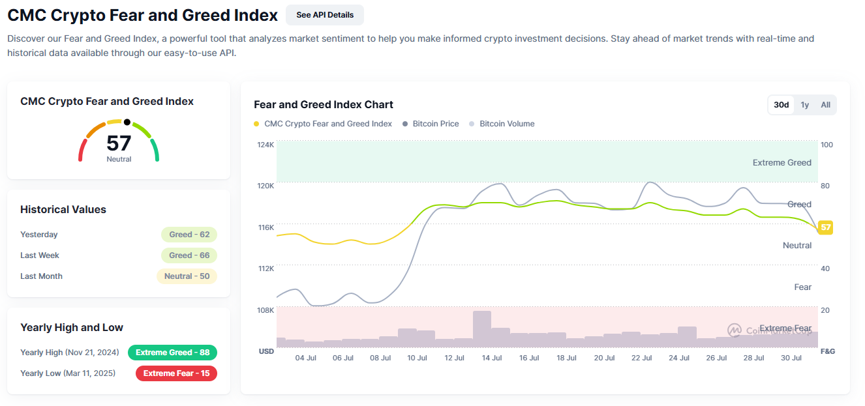Click the 108K price axis label
This screenshot has width=865, height=406.
[266, 310]
